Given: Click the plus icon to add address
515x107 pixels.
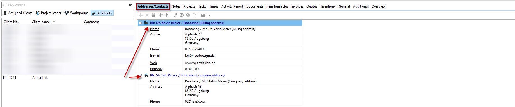Looking at the screenshot, I should point(141,15).
